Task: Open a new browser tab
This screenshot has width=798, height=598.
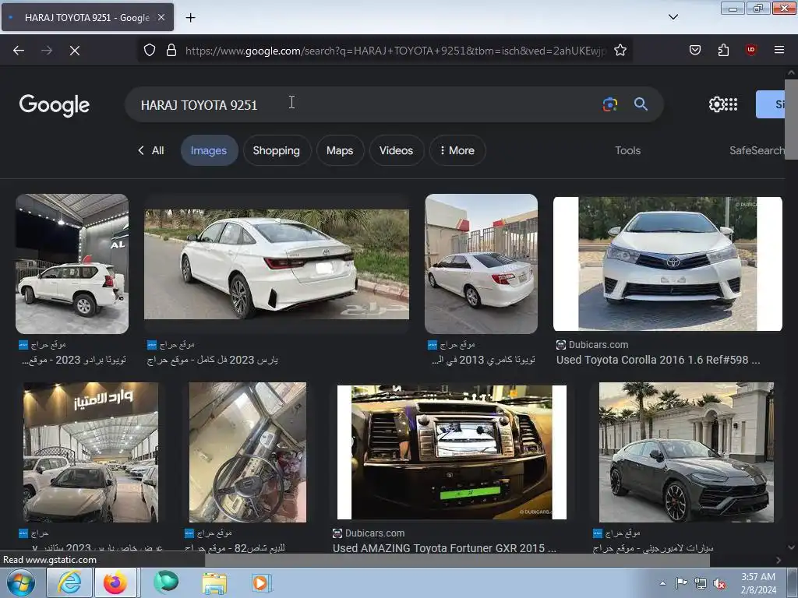Action: click(190, 18)
